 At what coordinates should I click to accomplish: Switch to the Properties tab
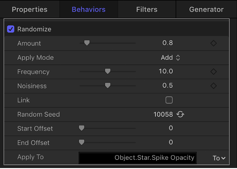coord(29,10)
